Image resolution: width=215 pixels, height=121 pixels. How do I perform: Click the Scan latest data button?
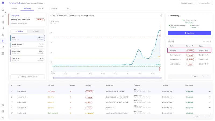187,3
